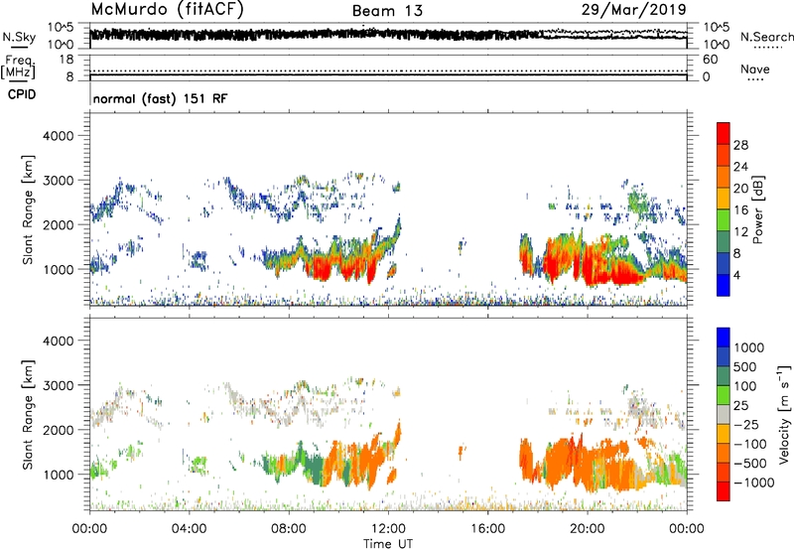794x550 pixels.
Task: Click the 04:00 time tick label
Action: point(189,529)
